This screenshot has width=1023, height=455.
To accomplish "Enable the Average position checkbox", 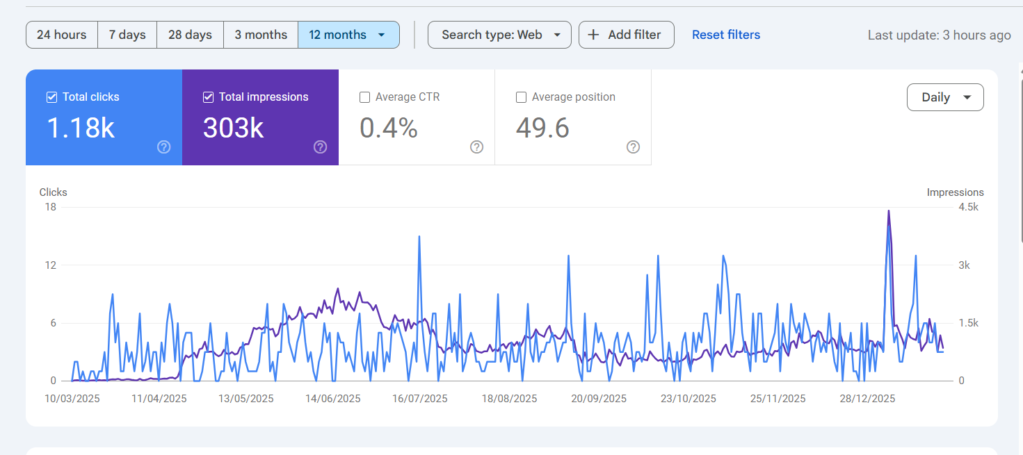I will [x=521, y=97].
